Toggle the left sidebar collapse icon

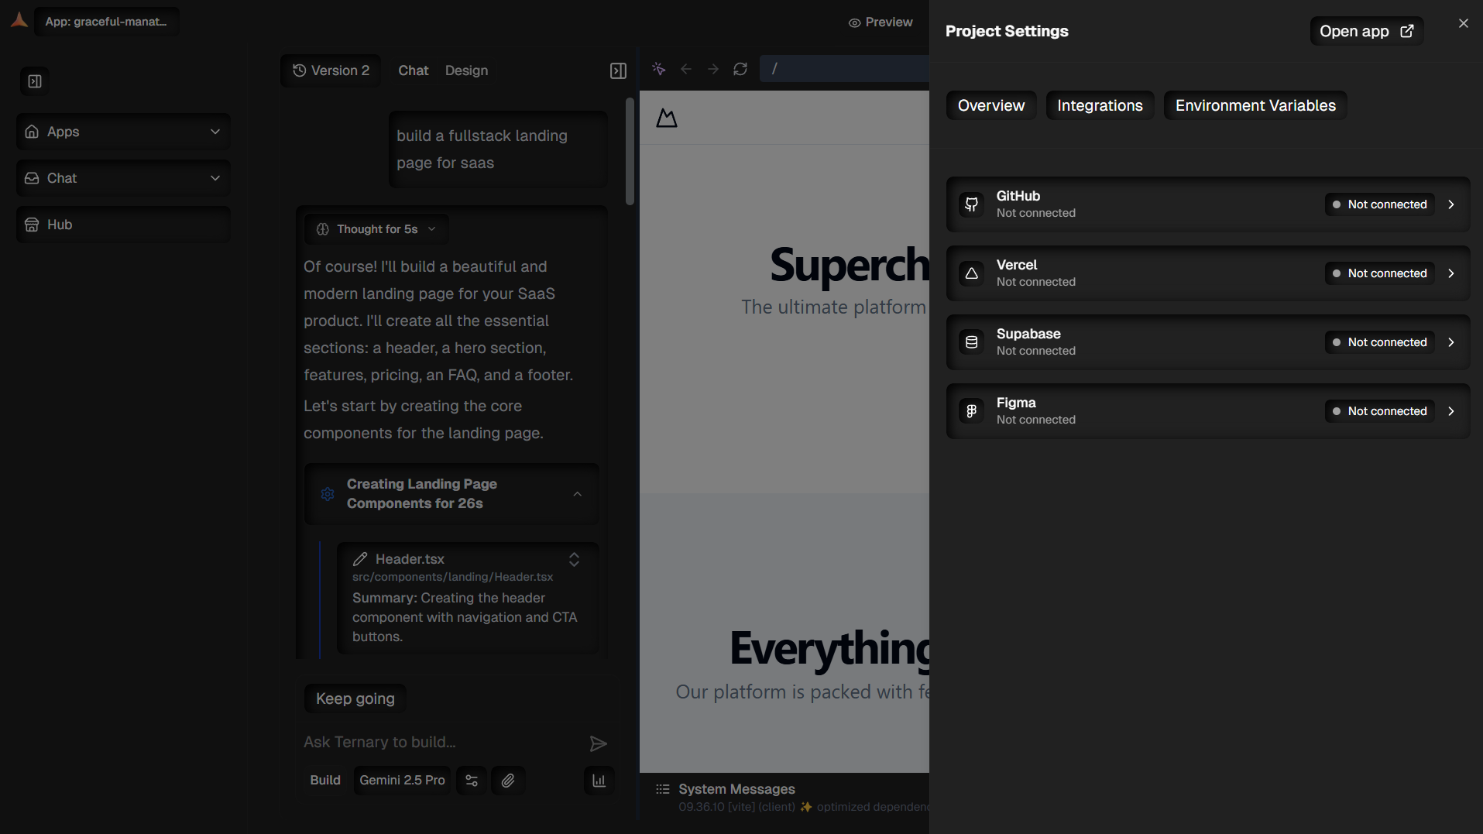coord(35,81)
